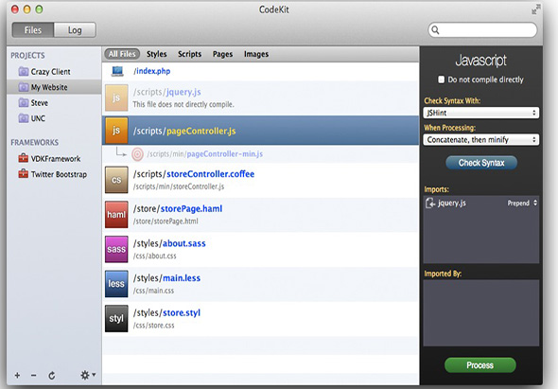Click the /styles/store.styl file name
Image resolution: width=558 pixels, height=389 pixels.
(166, 312)
